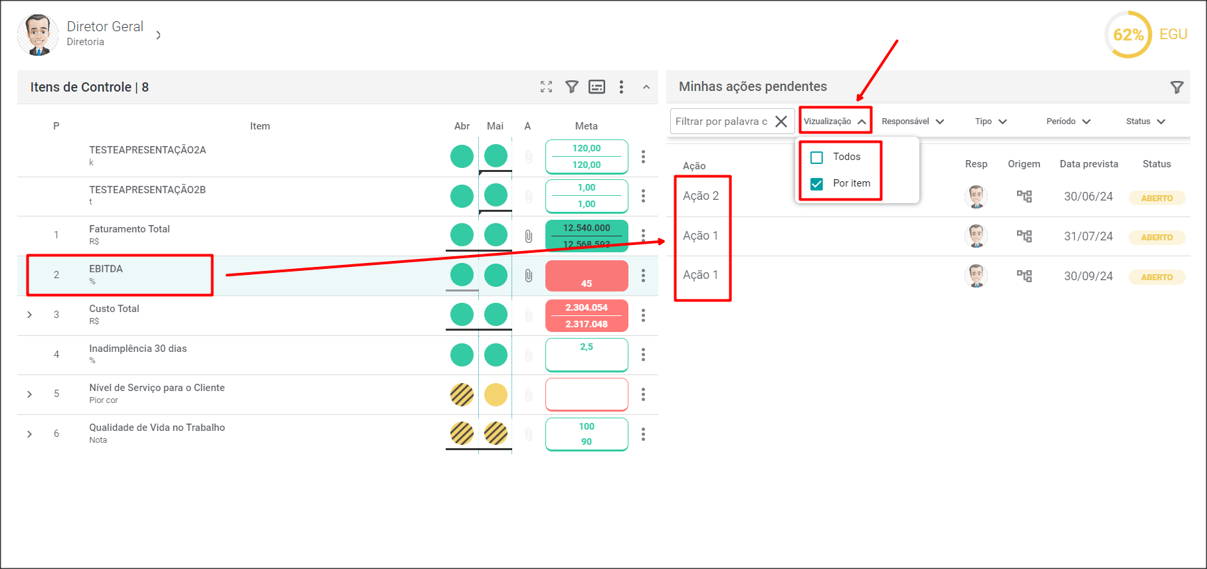This screenshot has height=569, width=1207.
Task: Collapse the Itens de Controle panel
Action: tap(646, 87)
